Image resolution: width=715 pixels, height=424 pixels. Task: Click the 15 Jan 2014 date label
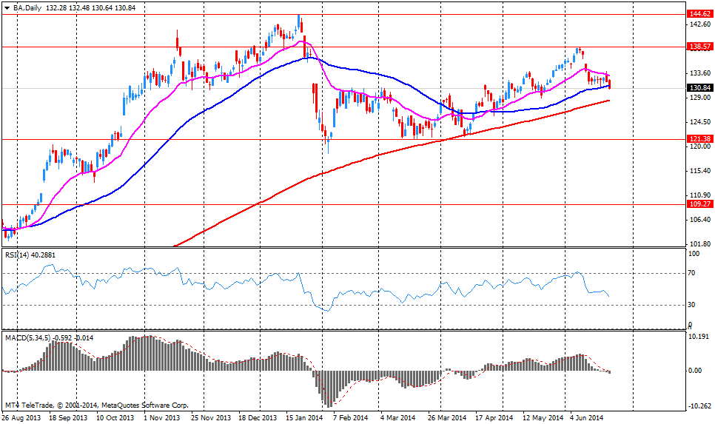tap(304, 418)
